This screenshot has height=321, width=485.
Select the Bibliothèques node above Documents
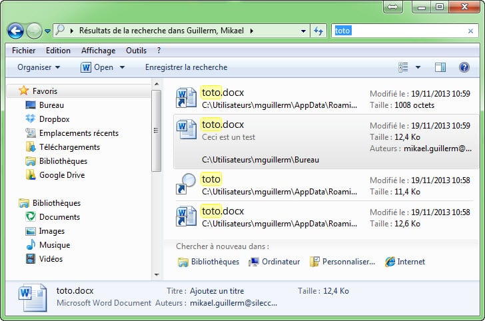click(56, 203)
